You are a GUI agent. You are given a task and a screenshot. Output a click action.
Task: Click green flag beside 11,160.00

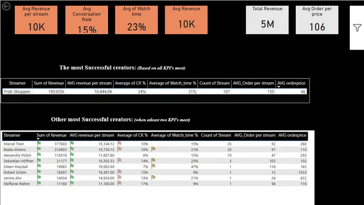point(72,183)
